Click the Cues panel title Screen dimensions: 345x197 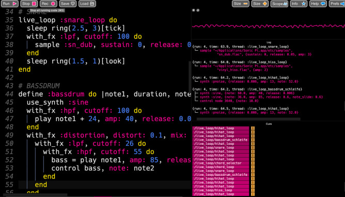(x=269, y=124)
